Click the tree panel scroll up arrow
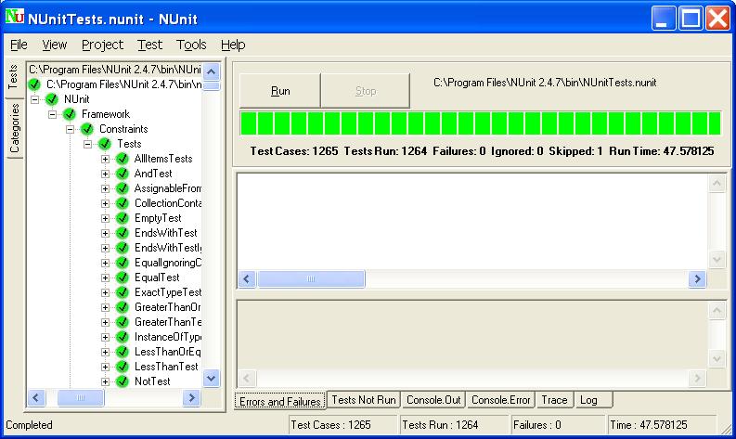This screenshot has height=439, width=736. (212, 71)
